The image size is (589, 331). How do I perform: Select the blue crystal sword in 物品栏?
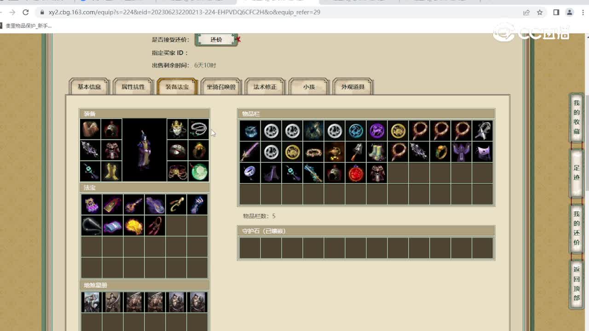(x=313, y=173)
